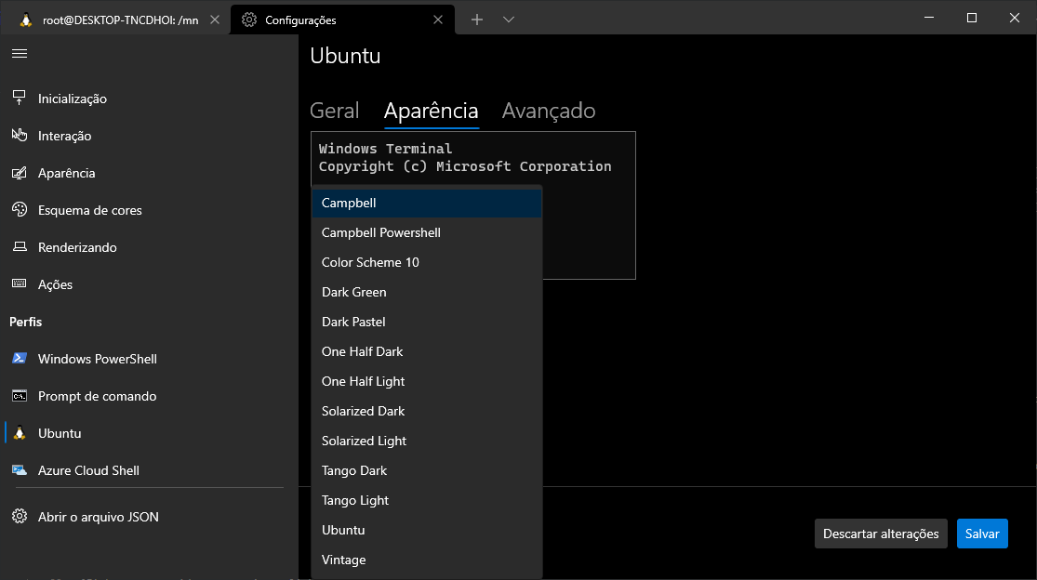The image size is (1037, 580).
Task: Select Tango Dark scheme
Action: pos(427,470)
